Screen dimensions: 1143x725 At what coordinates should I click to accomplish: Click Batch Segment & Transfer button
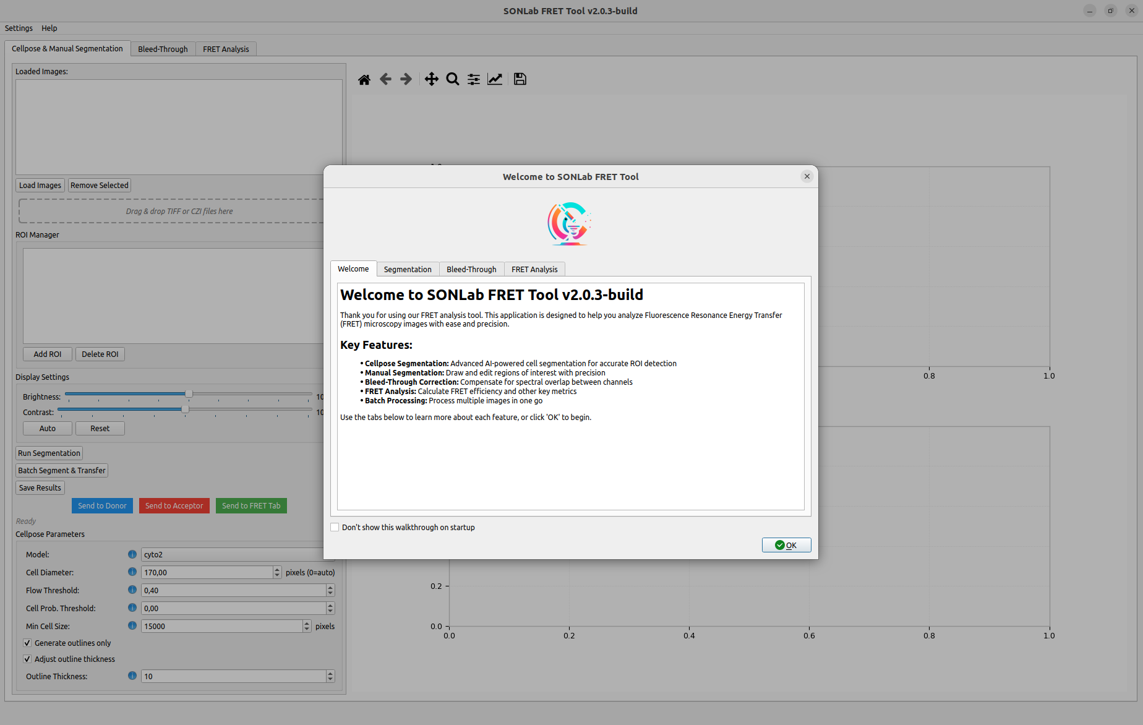point(62,470)
